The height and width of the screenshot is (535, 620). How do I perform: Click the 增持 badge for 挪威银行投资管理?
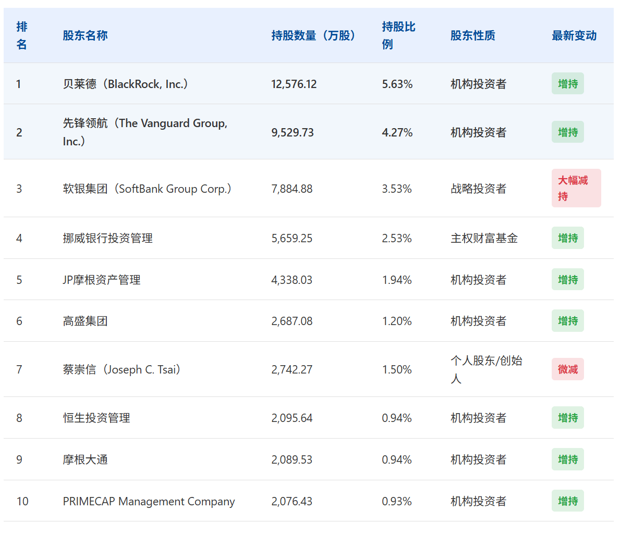point(567,238)
